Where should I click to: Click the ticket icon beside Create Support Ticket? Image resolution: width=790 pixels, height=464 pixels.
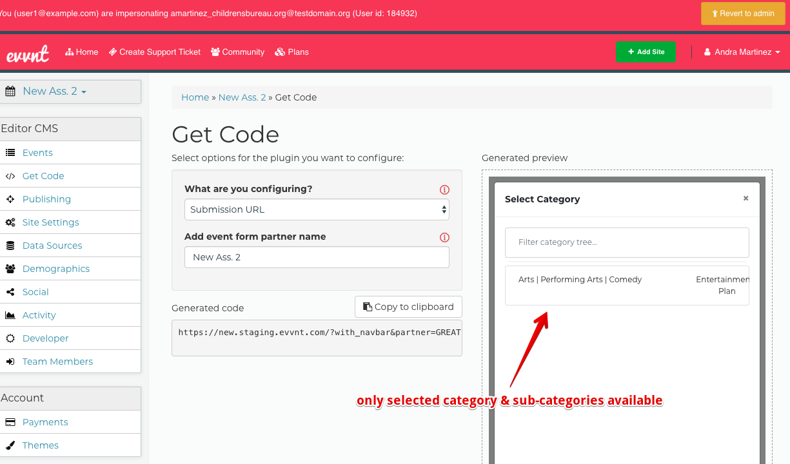click(113, 52)
